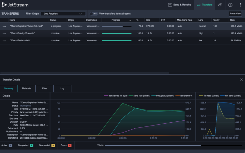Toggle the file read graph legend
This screenshot has height=153, width=245.
(x=209, y=96)
